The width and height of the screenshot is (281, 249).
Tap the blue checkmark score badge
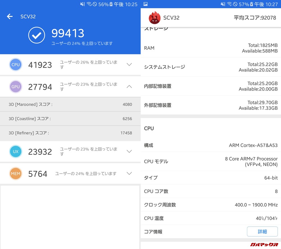pos(37,35)
